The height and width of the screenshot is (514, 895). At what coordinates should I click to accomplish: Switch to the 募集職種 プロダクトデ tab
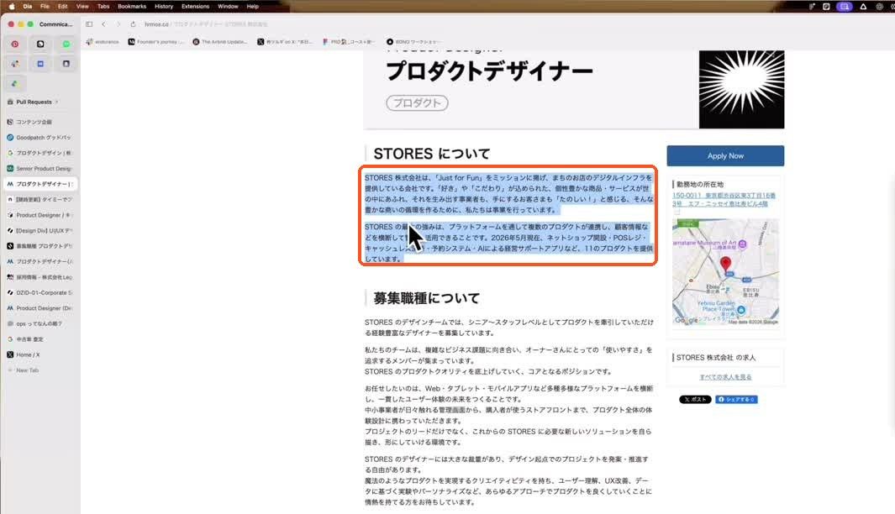(x=40, y=246)
